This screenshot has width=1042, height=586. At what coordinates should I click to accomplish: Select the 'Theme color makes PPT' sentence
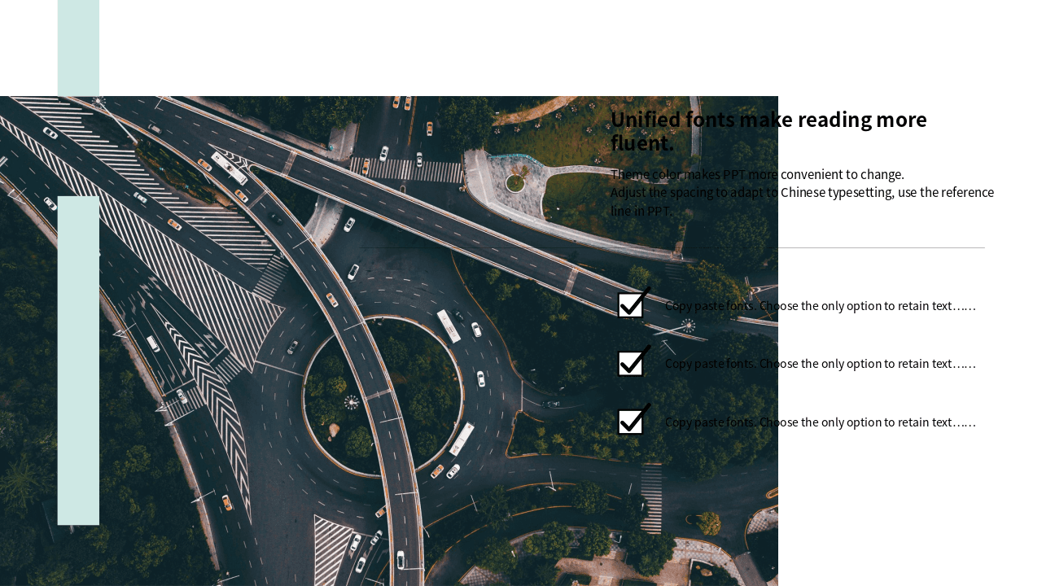pos(757,174)
